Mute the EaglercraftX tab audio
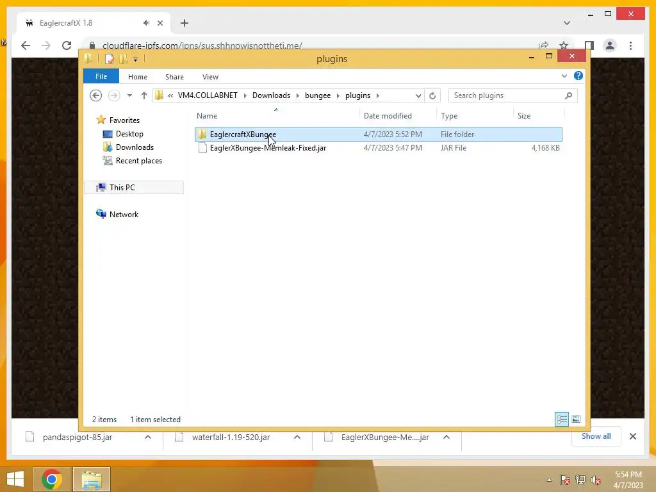This screenshot has width=656, height=492. tap(146, 23)
